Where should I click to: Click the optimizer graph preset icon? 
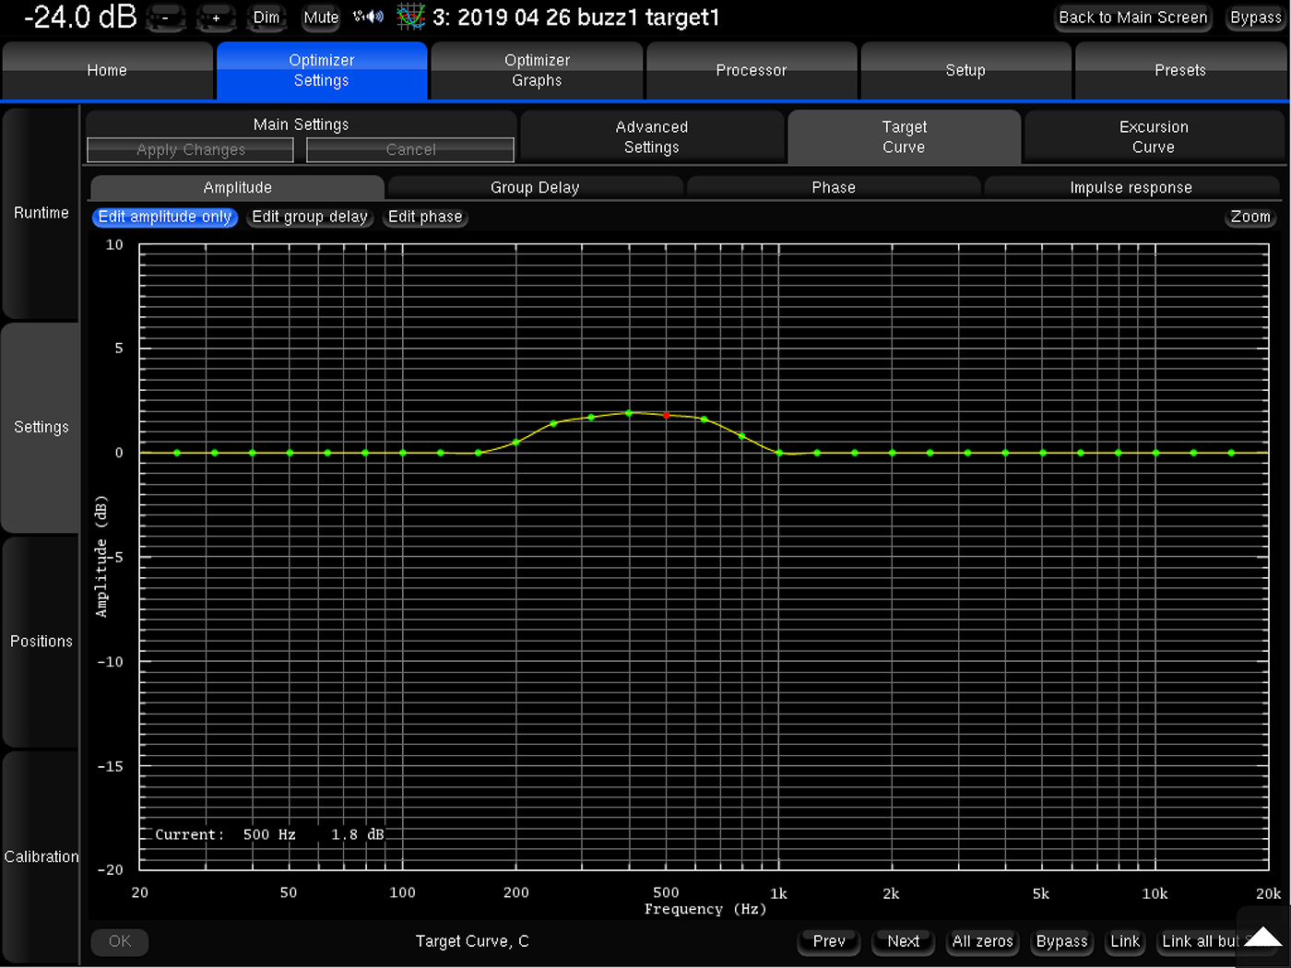click(410, 17)
